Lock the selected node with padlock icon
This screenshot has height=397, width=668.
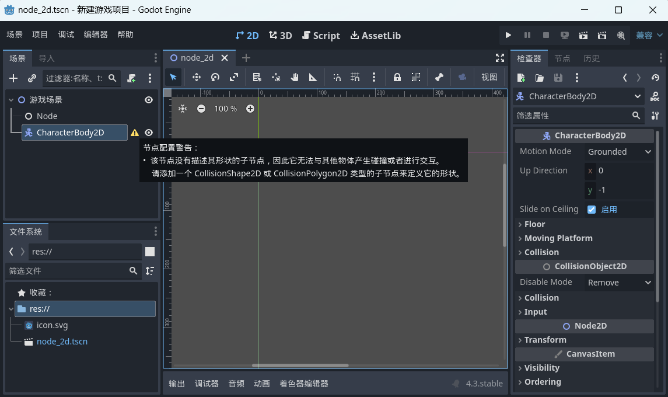coord(397,77)
